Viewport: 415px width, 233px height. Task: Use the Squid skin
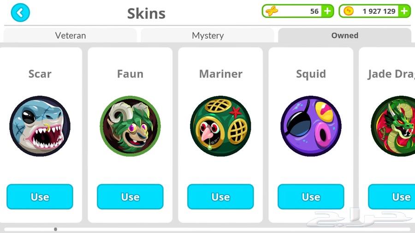tap(311, 197)
